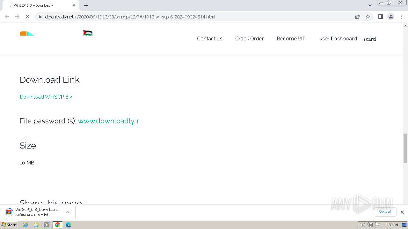Open the Become VIP menu item

(x=291, y=38)
